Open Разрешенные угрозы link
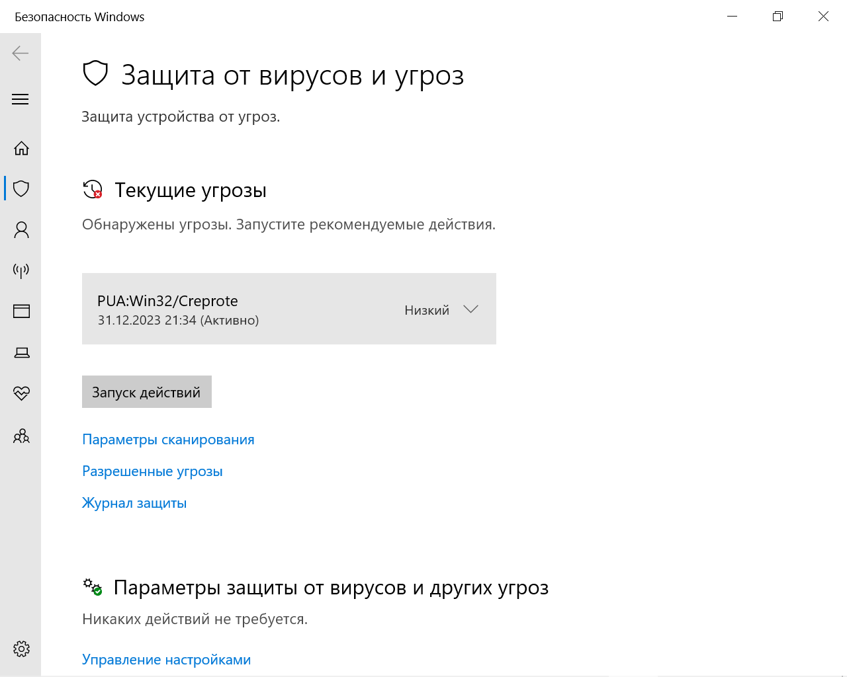The height and width of the screenshot is (677, 847). 152,471
